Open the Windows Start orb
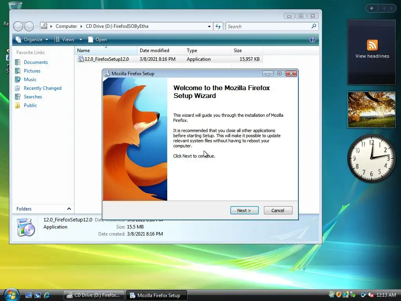The height and width of the screenshot is (301, 401). 11,295
